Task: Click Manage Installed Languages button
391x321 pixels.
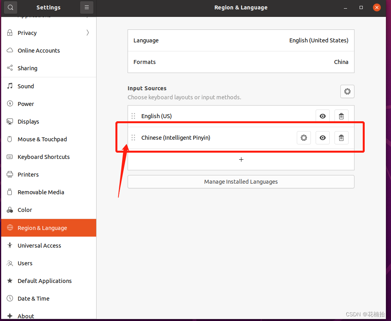Action: [x=241, y=182]
